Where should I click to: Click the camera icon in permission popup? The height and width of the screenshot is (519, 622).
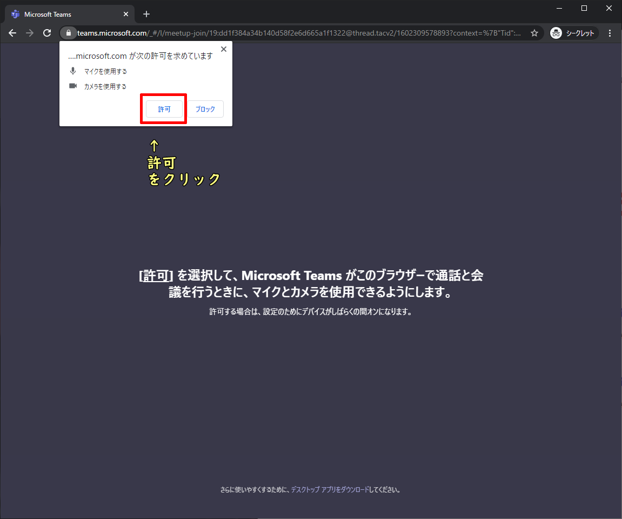73,86
